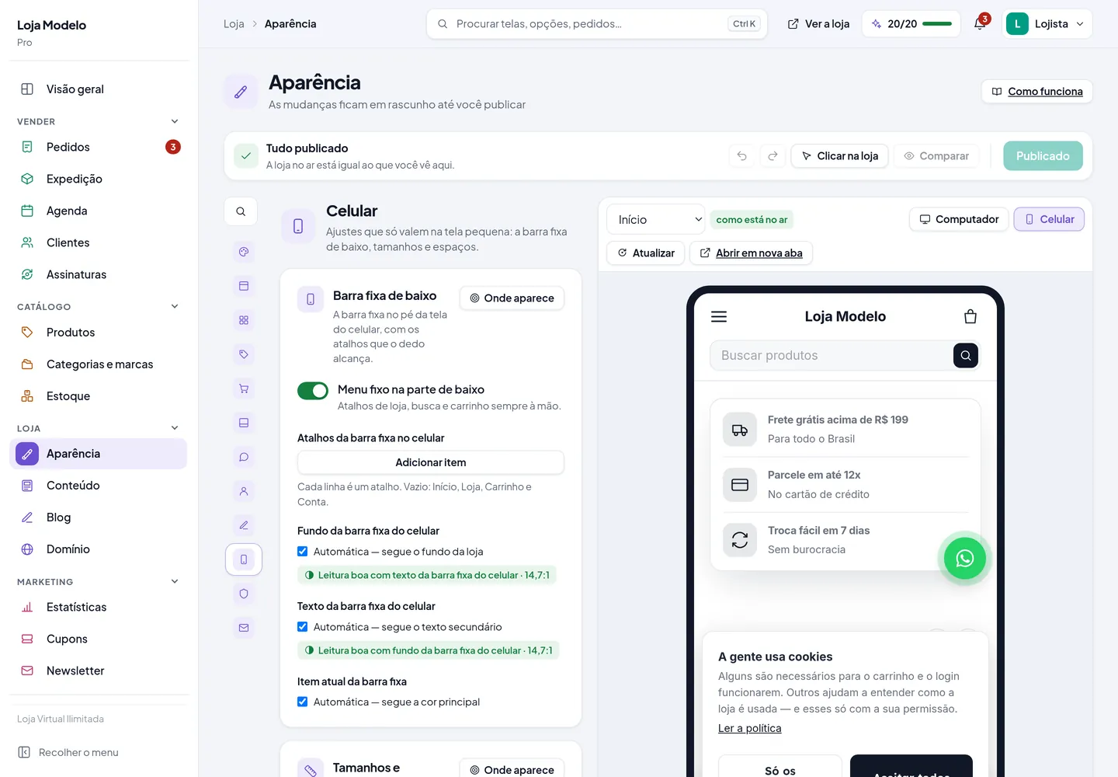Open Ler a política link in cookie banner
This screenshot has width=1118, height=777.
(x=750, y=729)
